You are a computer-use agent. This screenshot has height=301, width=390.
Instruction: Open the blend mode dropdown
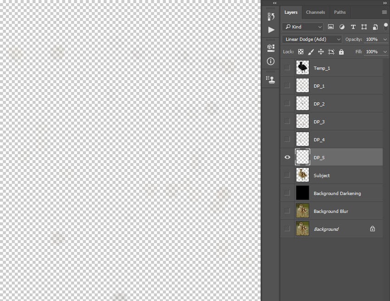(312, 39)
